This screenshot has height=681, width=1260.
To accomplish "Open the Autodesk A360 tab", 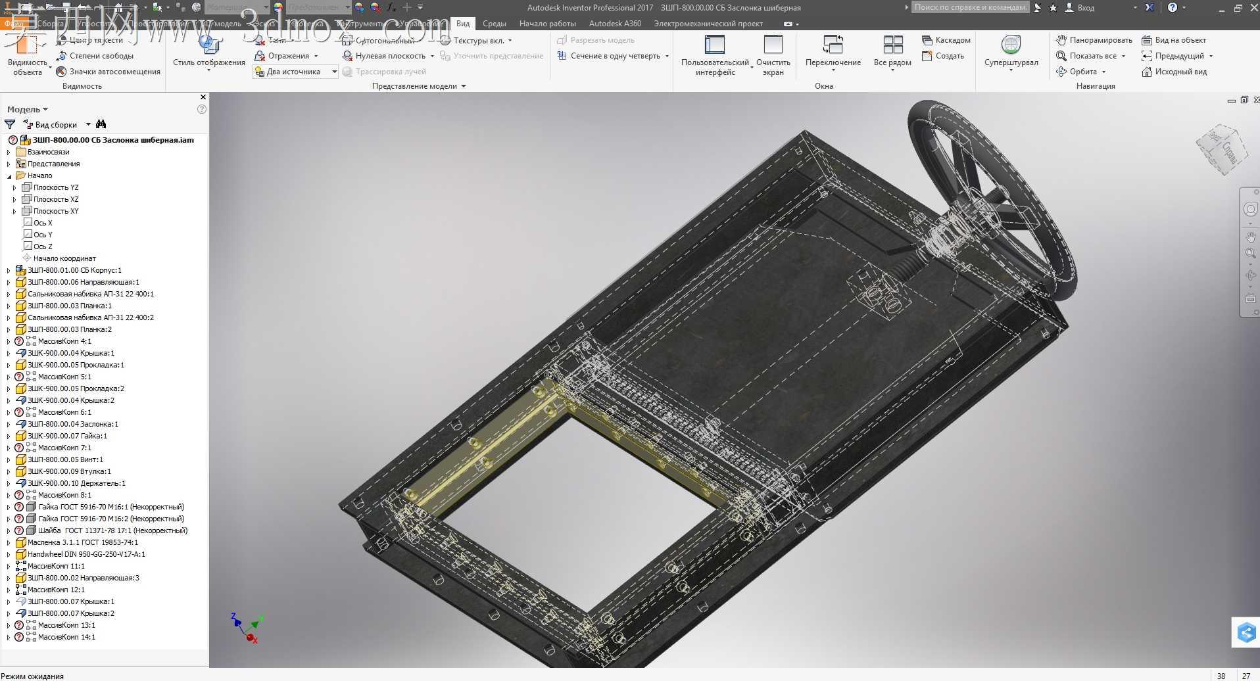I will pyautogui.click(x=615, y=24).
